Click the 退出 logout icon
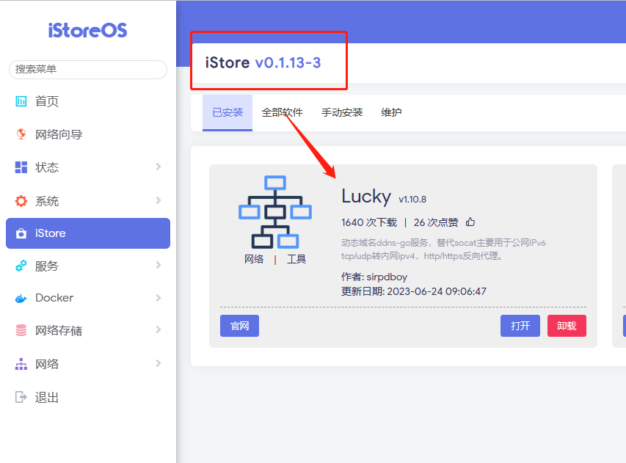 pyautogui.click(x=21, y=397)
